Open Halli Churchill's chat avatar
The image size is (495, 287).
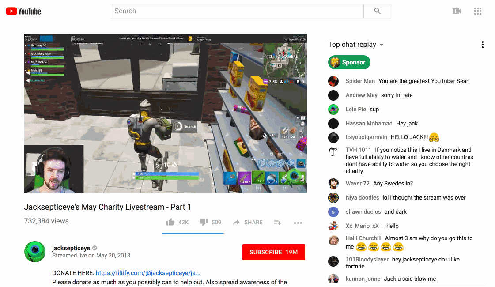coord(333,240)
